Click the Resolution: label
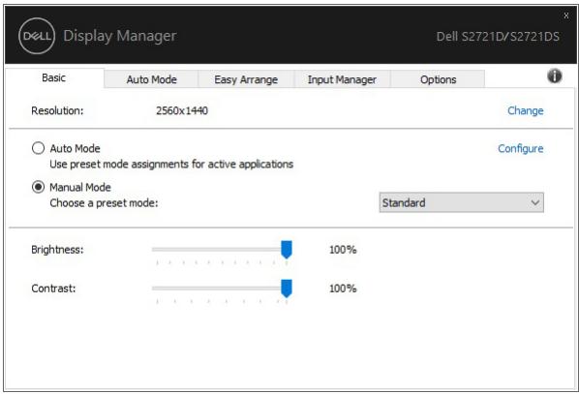Screen dimensions: 579x394 click(x=57, y=110)
